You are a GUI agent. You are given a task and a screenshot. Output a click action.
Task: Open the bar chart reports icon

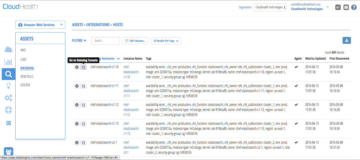9,62
